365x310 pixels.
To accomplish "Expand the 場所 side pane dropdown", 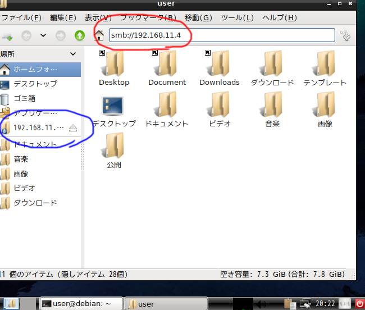I will (73, 54).
